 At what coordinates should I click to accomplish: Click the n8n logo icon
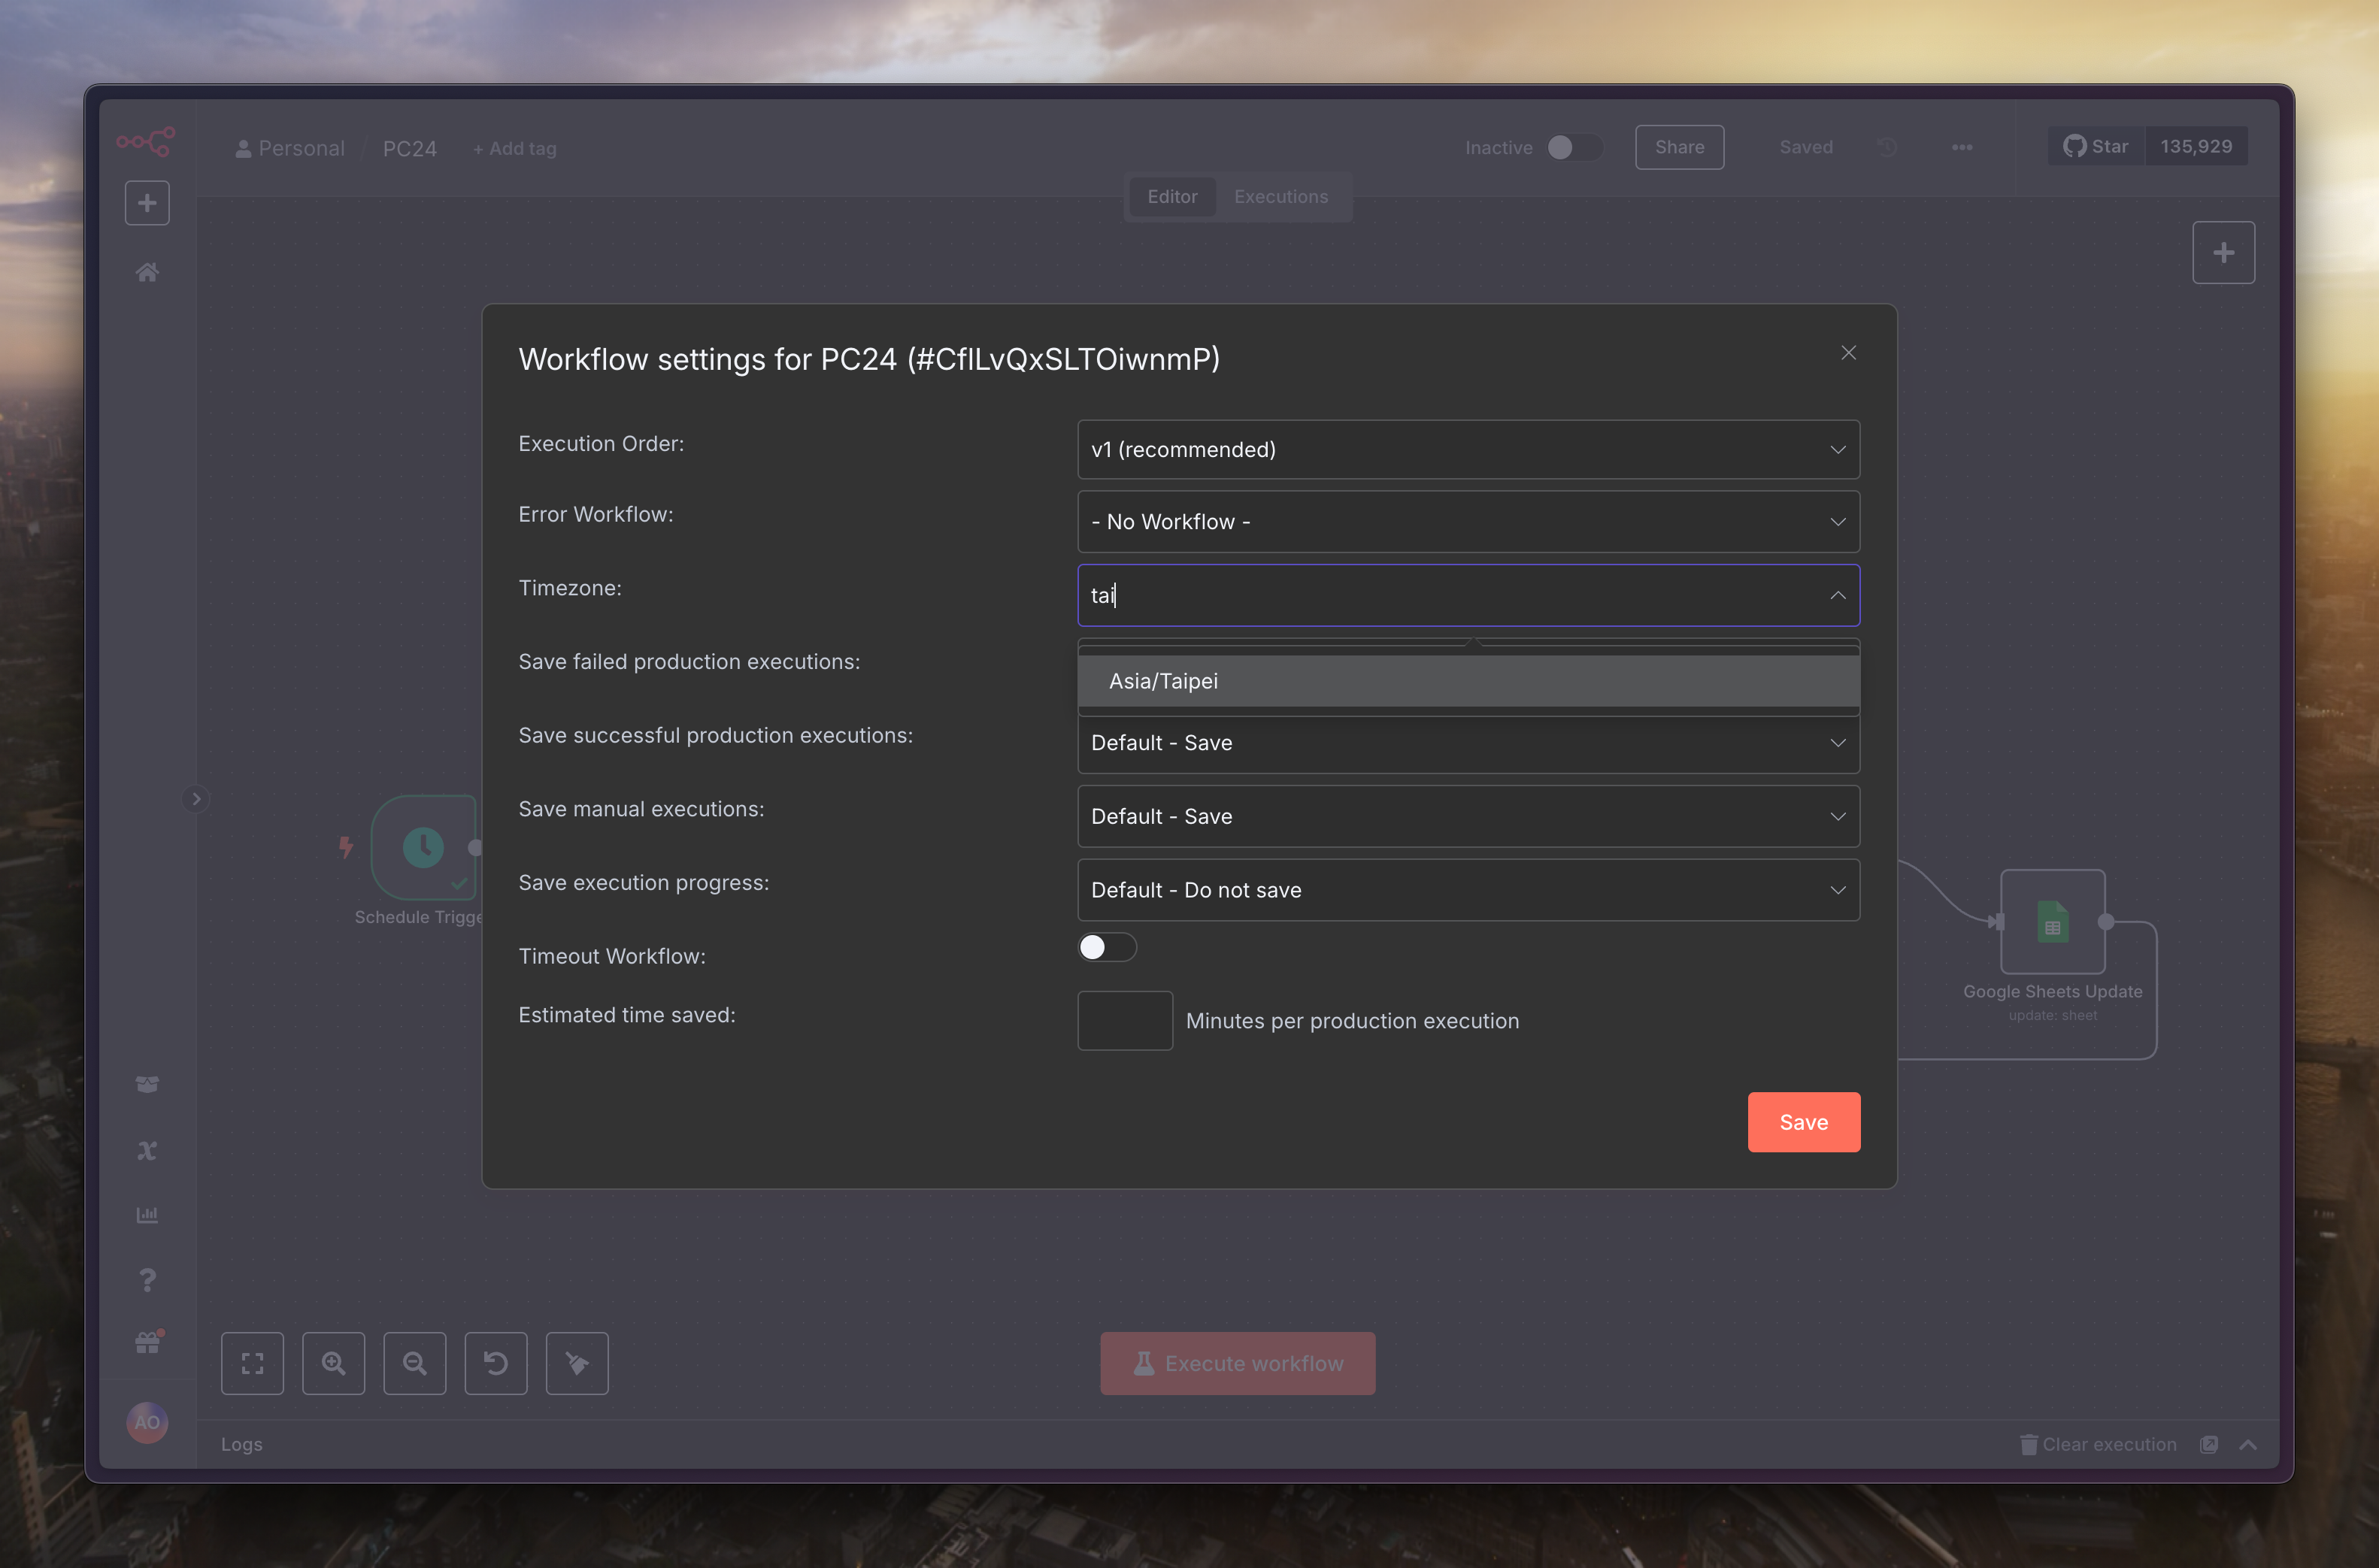pos(146,141)
